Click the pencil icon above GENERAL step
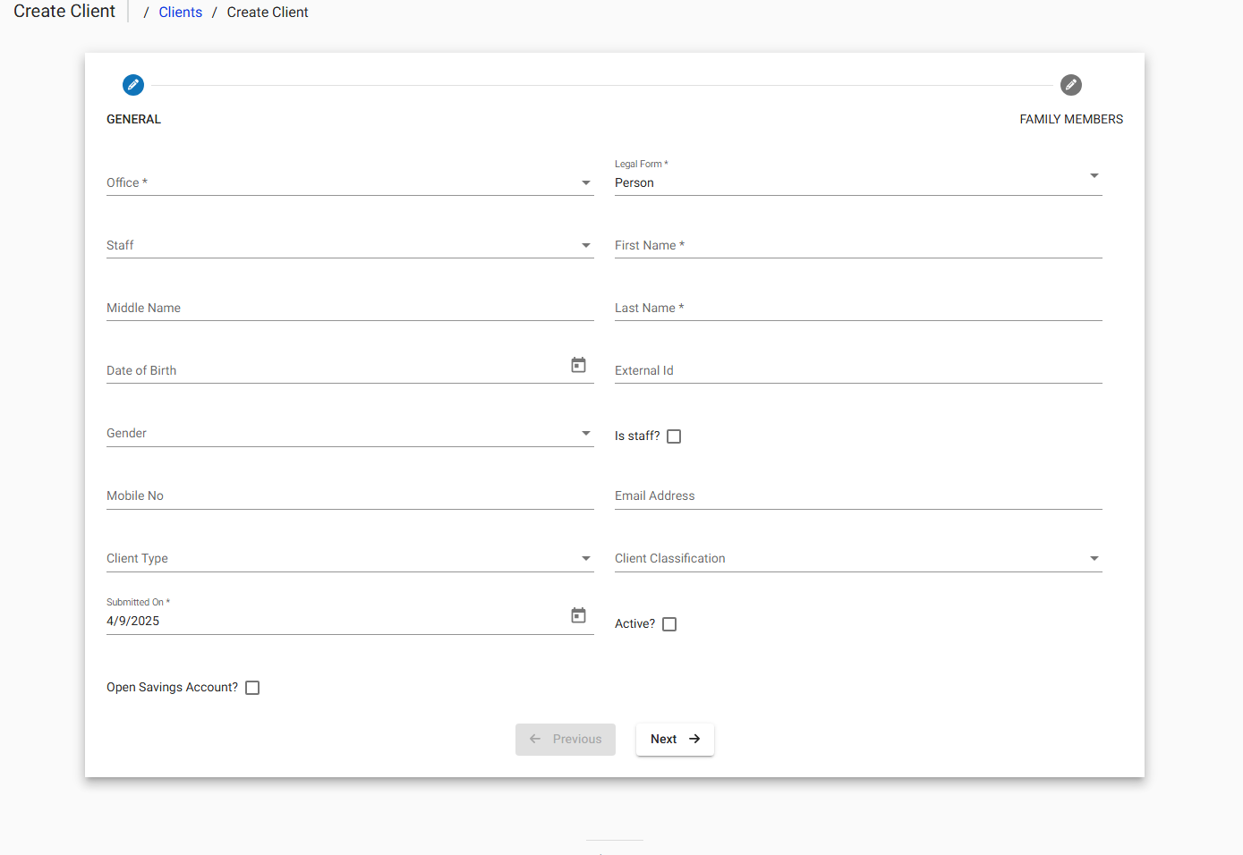This screenshot has width=1243, height=855. [x=132, y=84]
